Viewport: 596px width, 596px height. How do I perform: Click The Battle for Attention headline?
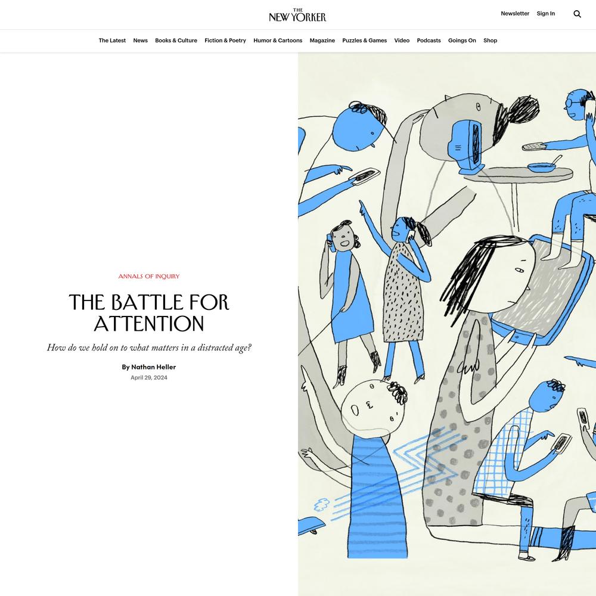pyautogui.click(x=149, y=313)
